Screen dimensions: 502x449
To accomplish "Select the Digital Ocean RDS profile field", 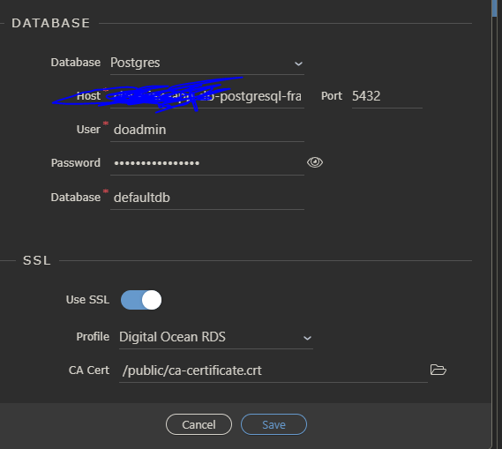I will (216, 337).
